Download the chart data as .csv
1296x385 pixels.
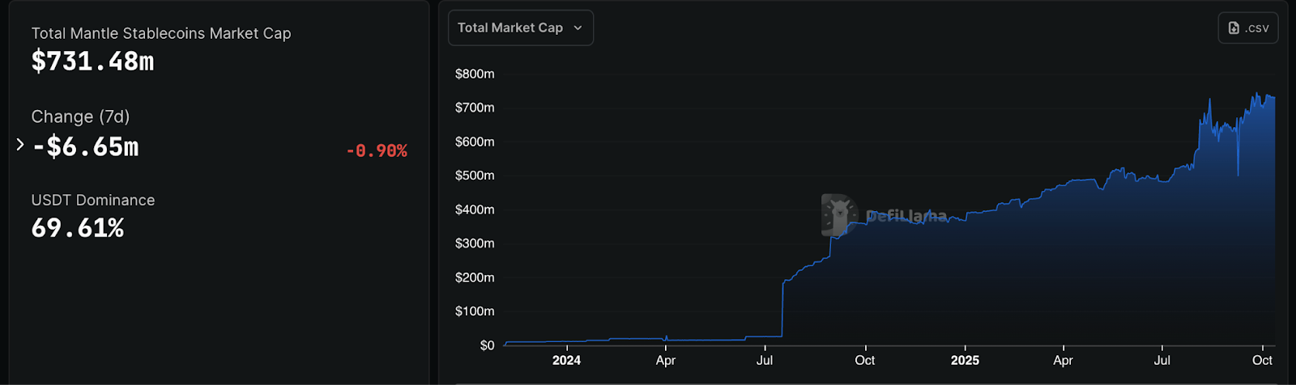1248,27
